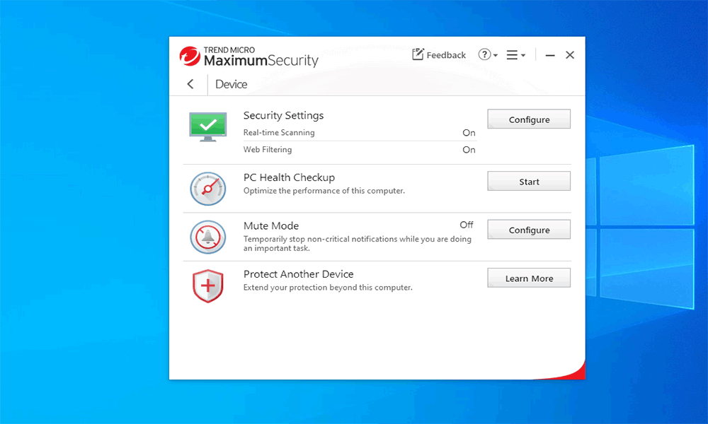
Task: Click 'Temporarily stop non-critical notifications' description
Action: pyautogui.click(x=357, y=243)
